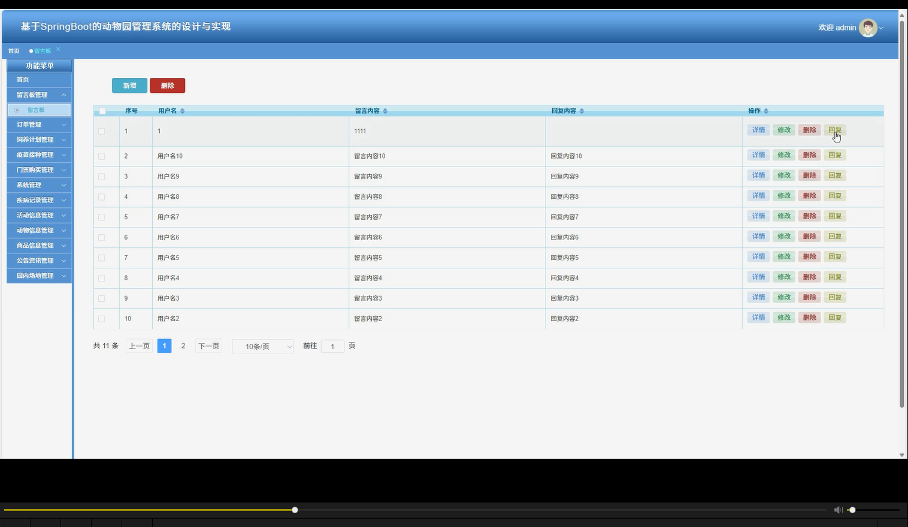
Task: Open 详情 for 用户名2 row
Action: click(758, 317)
